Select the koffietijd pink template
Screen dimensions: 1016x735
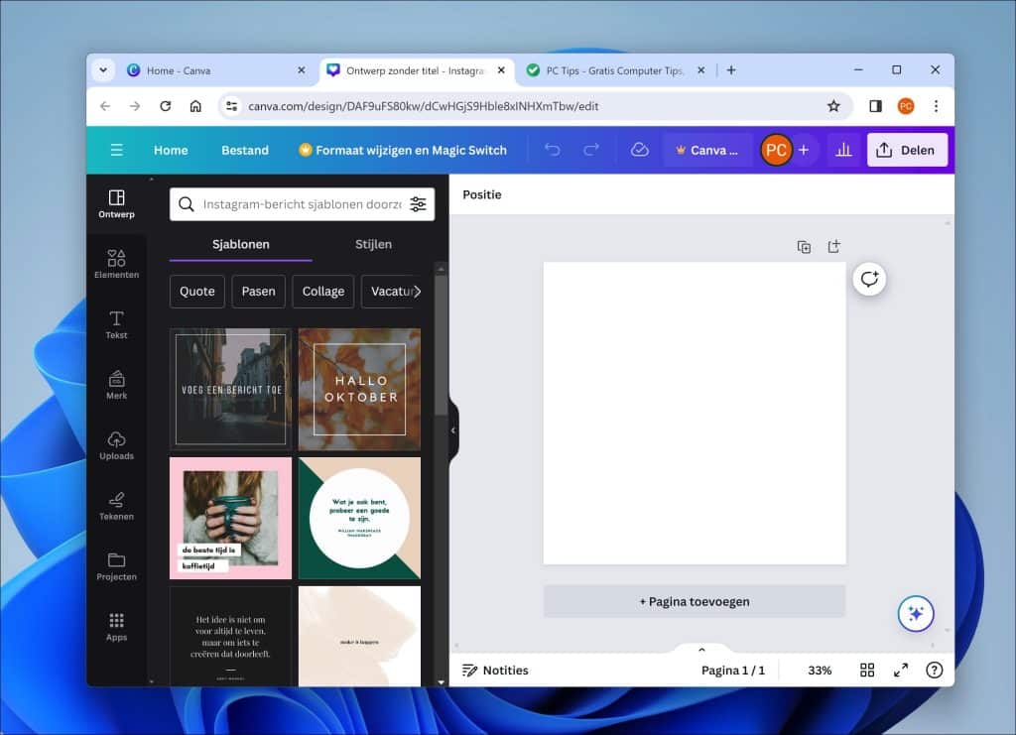pyautogui.click(x=230, y=518)
